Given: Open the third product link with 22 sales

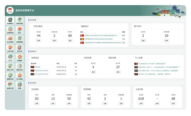Looking at the screenshot, I should click(103, 43).
